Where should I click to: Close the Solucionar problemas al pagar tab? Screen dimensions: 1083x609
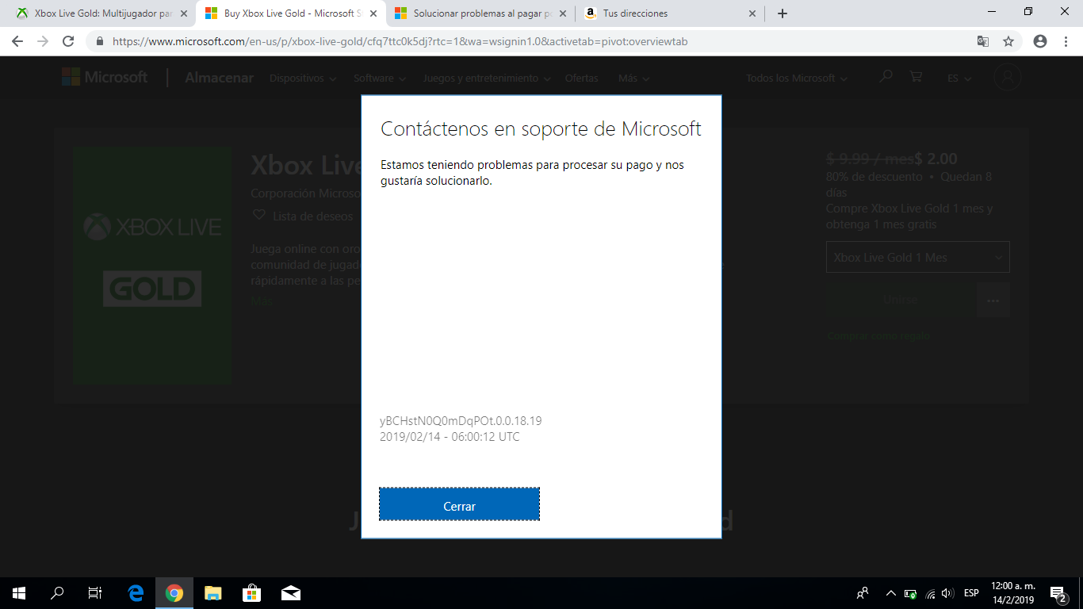click(x=563, y=13)
